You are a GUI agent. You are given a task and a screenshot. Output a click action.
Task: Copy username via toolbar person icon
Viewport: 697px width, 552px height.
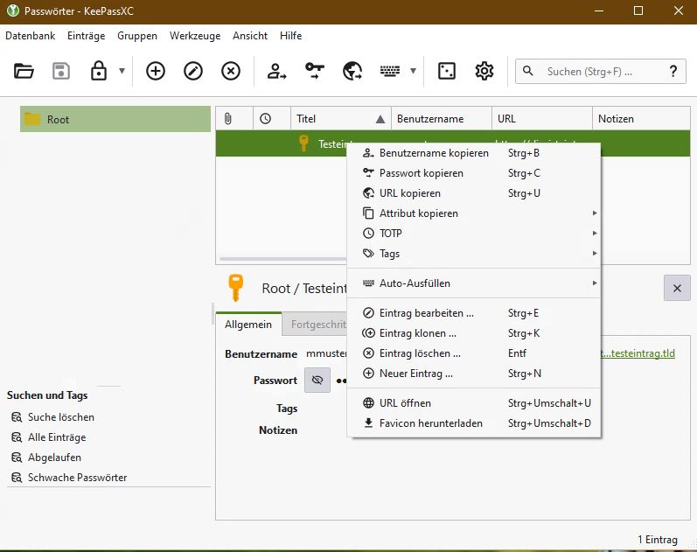tap(277, 72)
